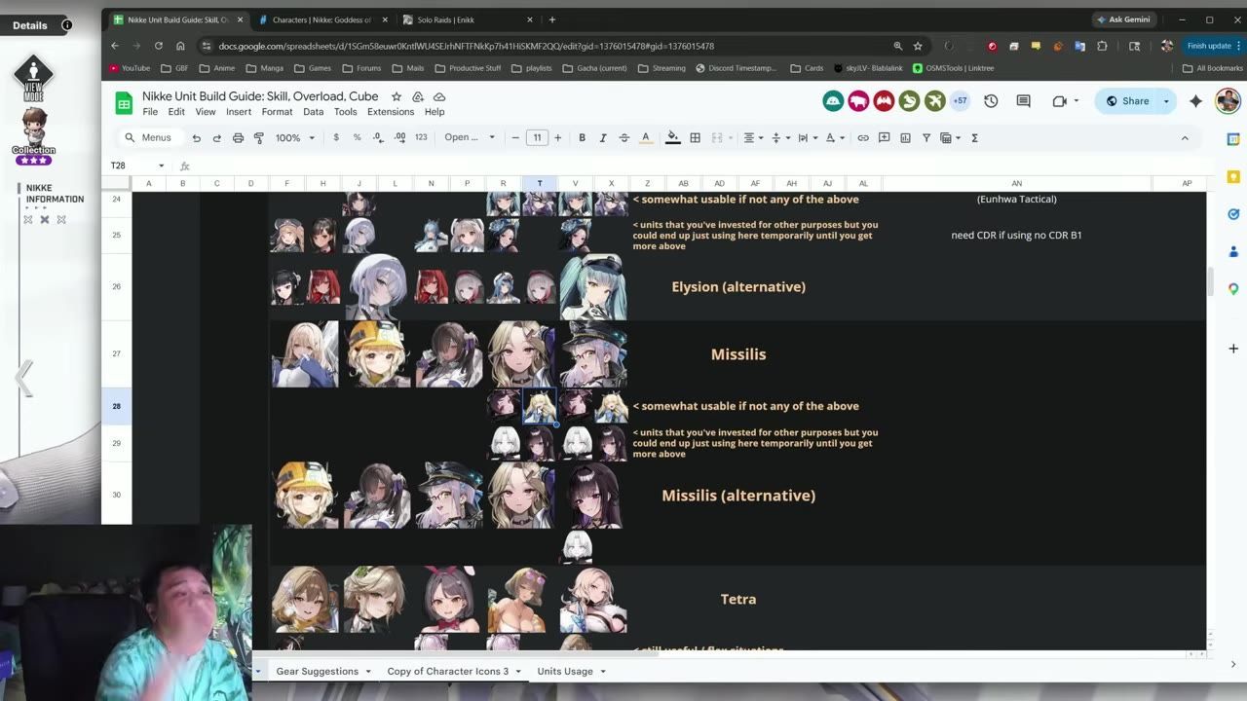Screen dimensions: 1247x701
Task: Open version history clock icon
Action: click(x=991, y=101)
